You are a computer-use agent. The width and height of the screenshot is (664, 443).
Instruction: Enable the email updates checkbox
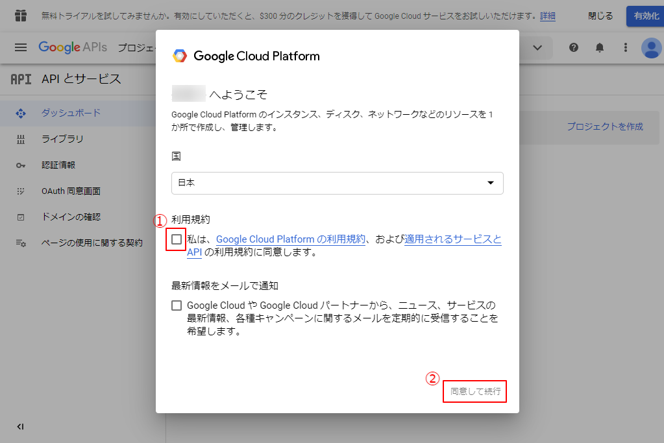coord(177,305)
